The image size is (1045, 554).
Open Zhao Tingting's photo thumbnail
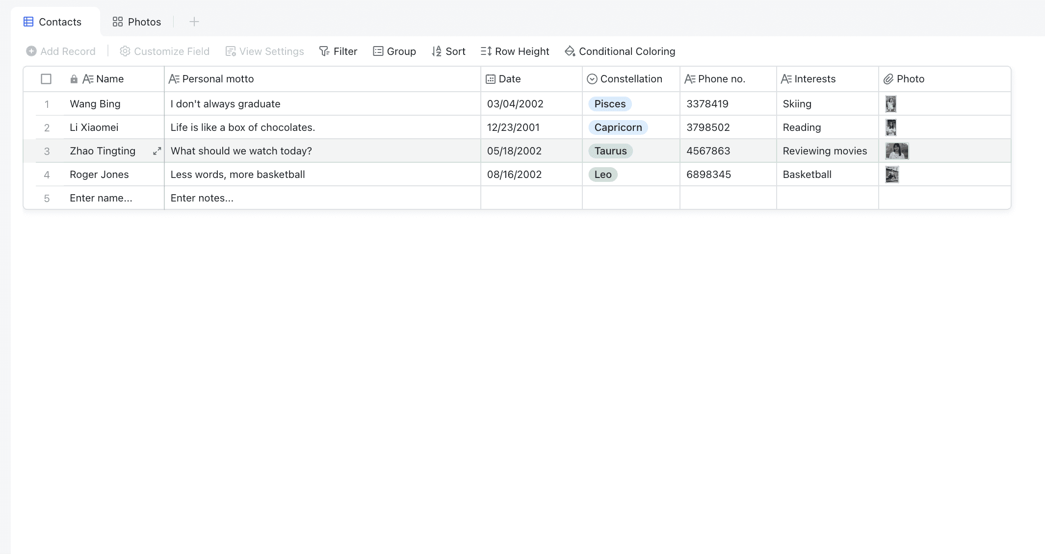(x=896, y=151)
